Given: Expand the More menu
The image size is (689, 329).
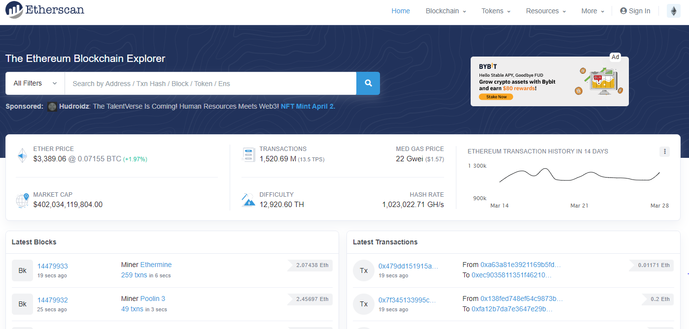Looking at the screenshot, I should tap(593, 11).
